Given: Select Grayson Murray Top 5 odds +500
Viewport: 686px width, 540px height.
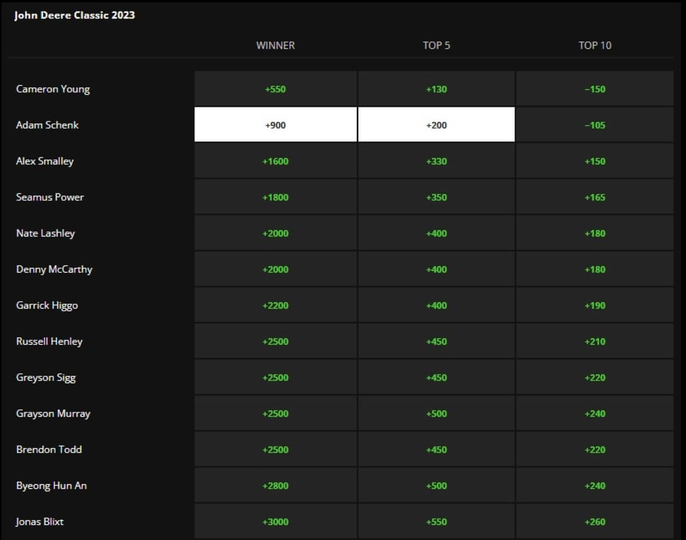Looking at the screenshot, I should tap(436, 413).
